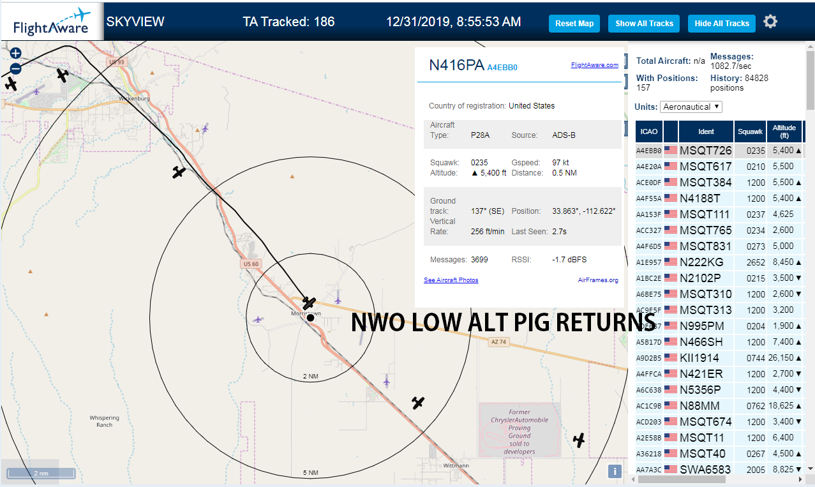The width and height of the screenshot is (815, 487).
Task: Click the Wickenburg town label on map
Action: click(x=133, y=99)
